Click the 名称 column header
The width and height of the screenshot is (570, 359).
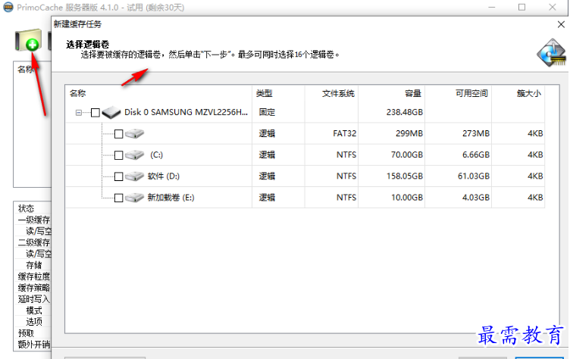click(x=158, y=93)
